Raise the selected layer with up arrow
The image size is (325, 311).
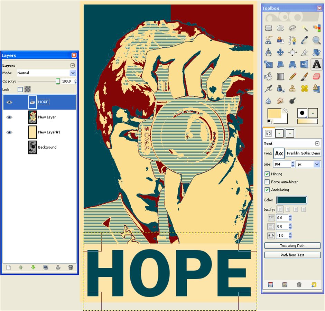pyautogui.click(x=21, y=267)
